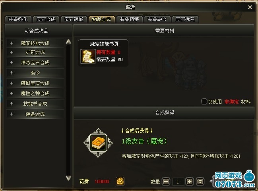258x191 pixels.
Task: Expand the 装备合成 category
Action: coord(35,114)
